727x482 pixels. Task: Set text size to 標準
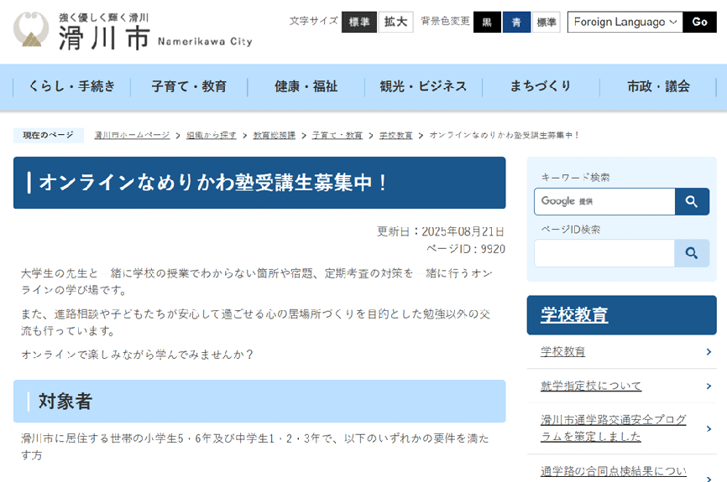[358, 22]
